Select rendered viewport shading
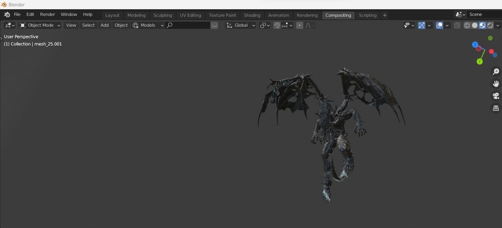502x228 pixels. [x=490, y=25]
